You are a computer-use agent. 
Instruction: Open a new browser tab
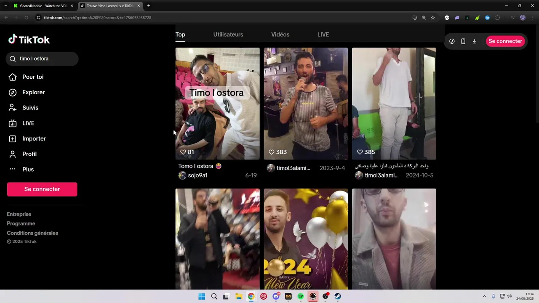point(149,6)
